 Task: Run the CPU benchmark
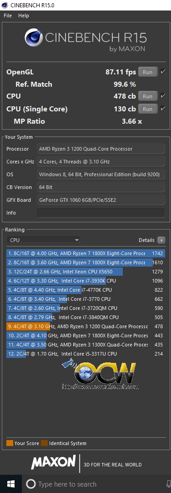147,96
